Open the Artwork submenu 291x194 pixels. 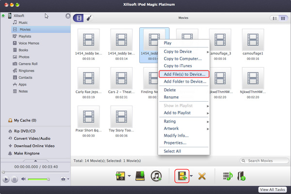click(184, 128)
